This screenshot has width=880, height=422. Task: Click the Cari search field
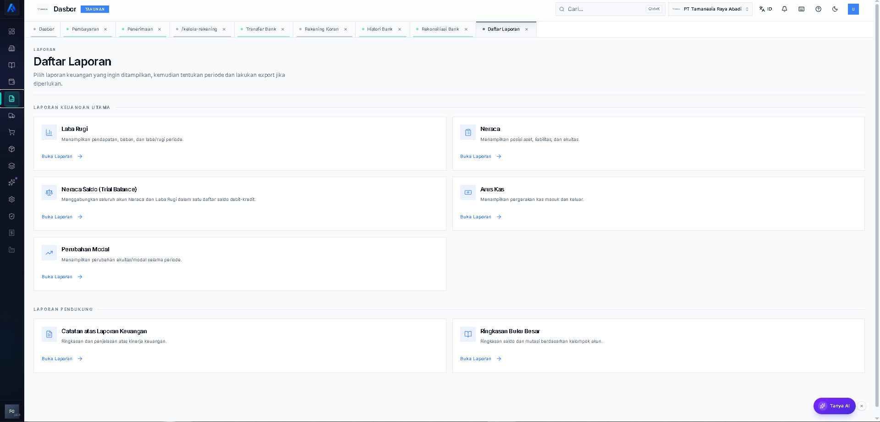click(610, 9)
